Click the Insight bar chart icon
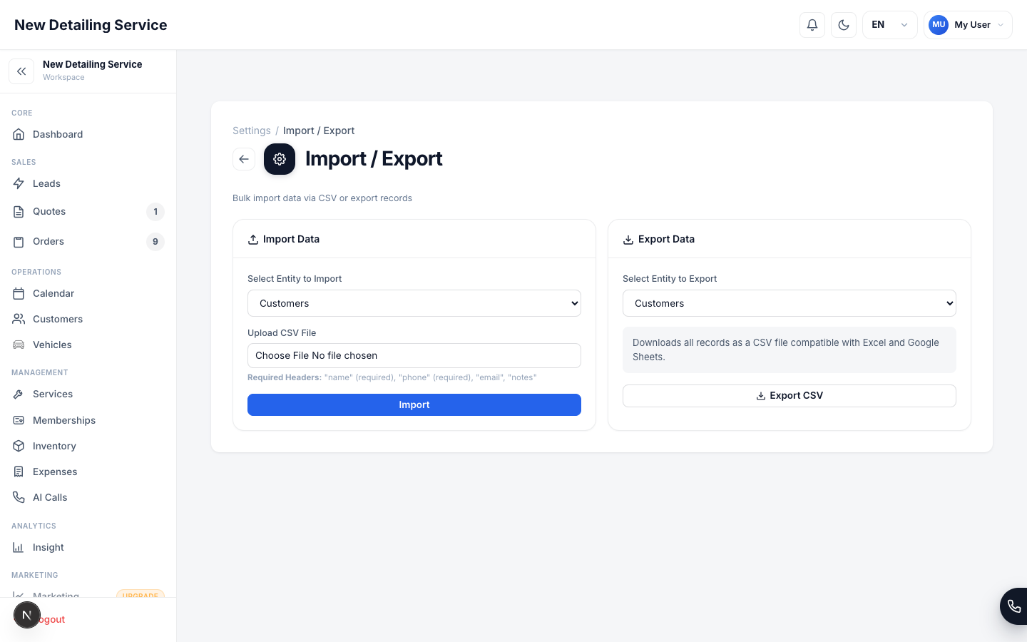The width and height of the screenshot is (1027, 642). click(x=19, y=547)
